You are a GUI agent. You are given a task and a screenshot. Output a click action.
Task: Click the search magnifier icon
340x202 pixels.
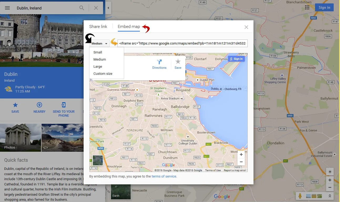tap(82, 8)
